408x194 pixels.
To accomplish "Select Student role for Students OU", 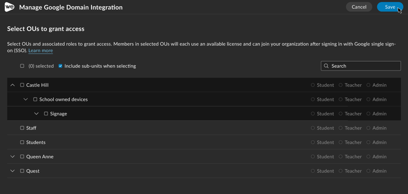I will tap(313, 142).
